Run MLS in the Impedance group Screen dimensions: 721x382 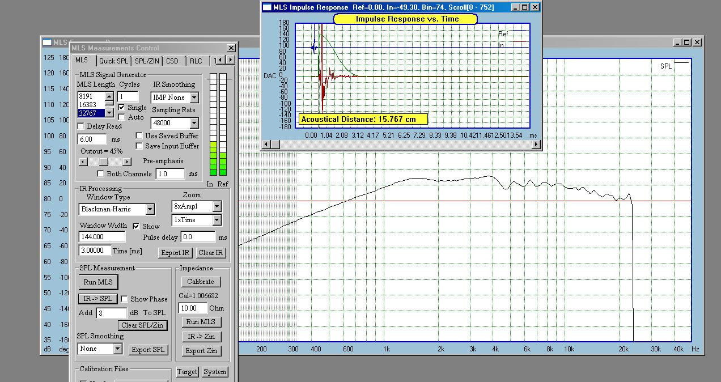point(201,322)
